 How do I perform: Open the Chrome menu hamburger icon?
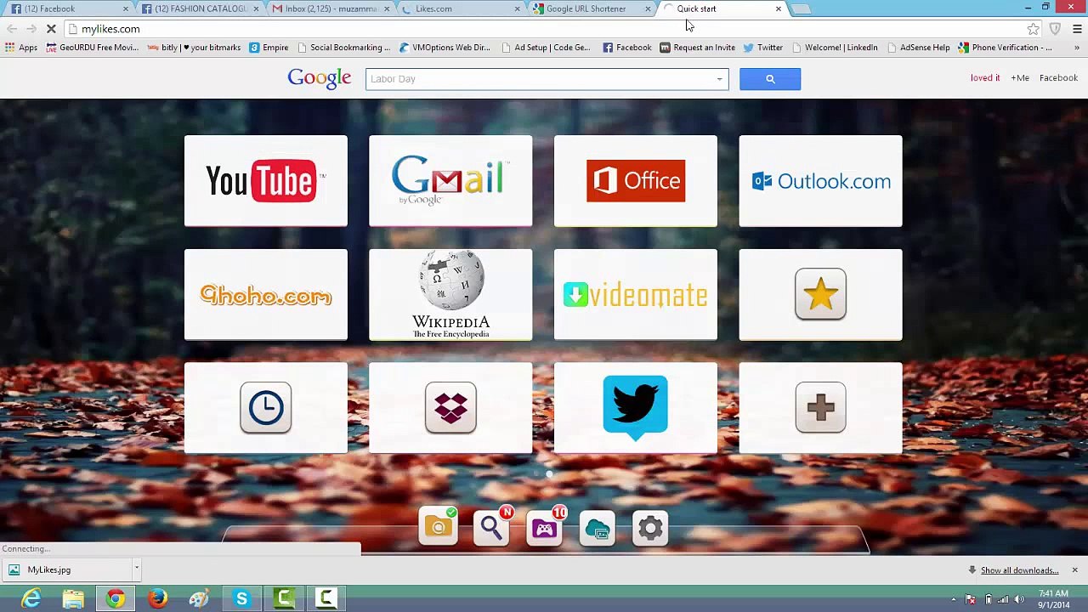pyautogui.click(x=1077, y=29)
